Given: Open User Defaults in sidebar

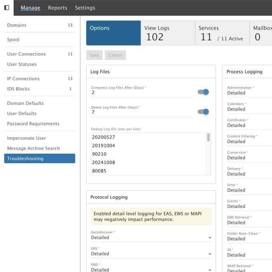Looking at the screenshot, I should (x=40, y=113).
